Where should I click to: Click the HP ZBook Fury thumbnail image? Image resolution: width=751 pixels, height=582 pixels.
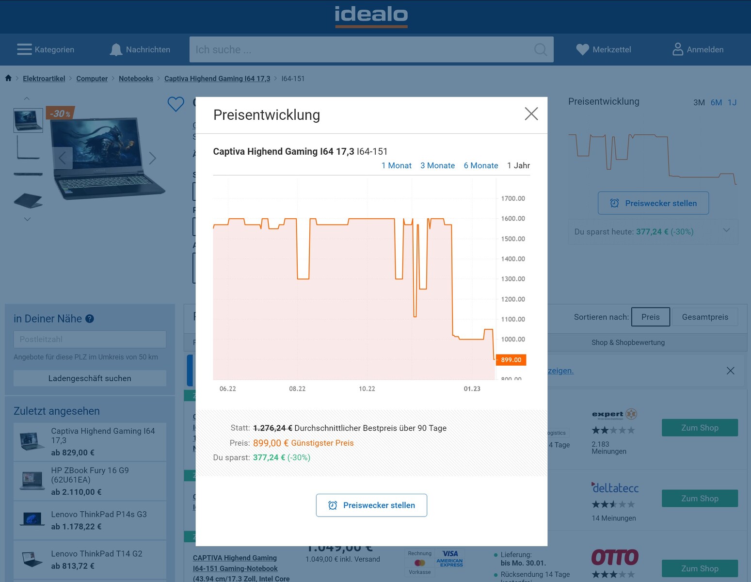click(x=32, y=481)
